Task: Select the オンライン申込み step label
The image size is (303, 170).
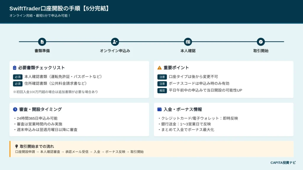Action: pos(115,51)
